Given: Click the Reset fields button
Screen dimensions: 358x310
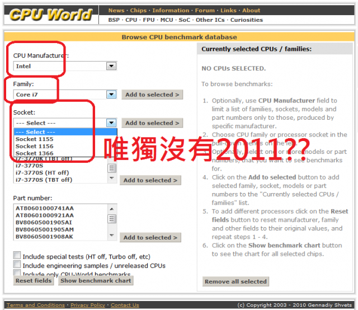Looking at the screenshot, I should pos(34,281).
